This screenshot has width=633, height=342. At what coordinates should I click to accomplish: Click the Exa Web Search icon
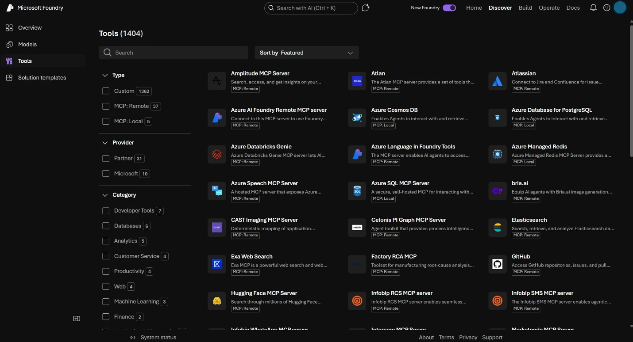pyautogui.click(x=217, y=264)
